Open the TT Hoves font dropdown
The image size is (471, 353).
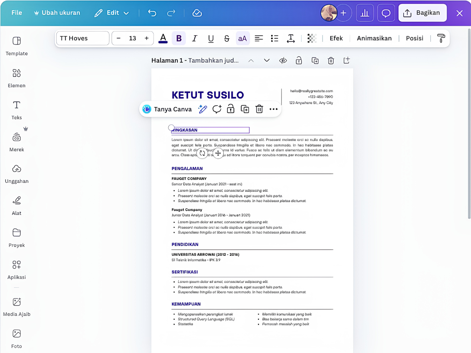[x=83, y=39]
